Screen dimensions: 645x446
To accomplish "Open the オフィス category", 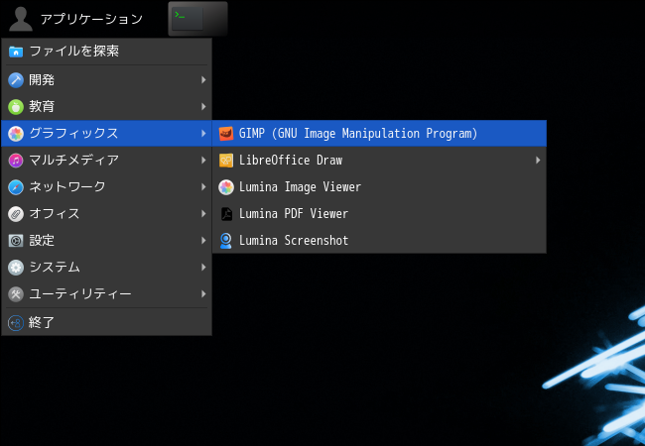I will point(106,213).
